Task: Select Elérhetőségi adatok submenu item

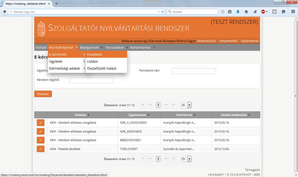Action: [x=67, y=68]
